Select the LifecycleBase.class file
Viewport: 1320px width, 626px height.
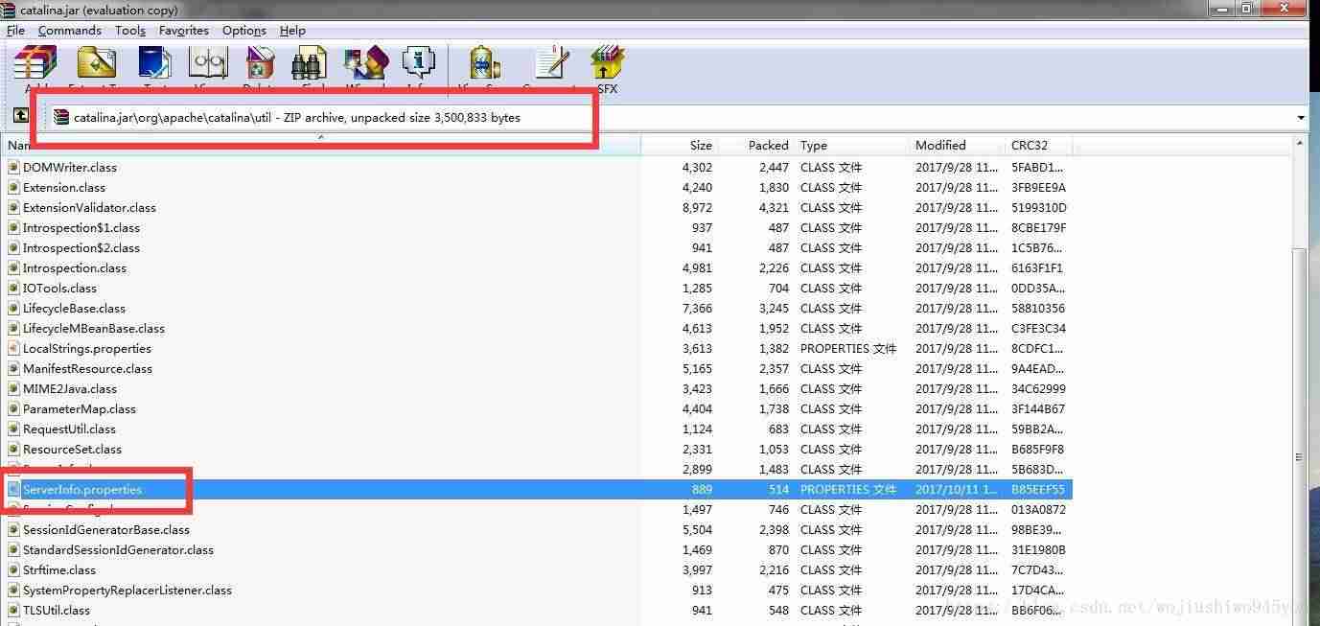tap(75, 308)
